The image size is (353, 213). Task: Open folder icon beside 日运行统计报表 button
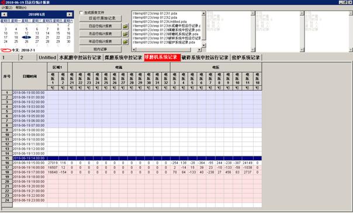point(126,26)
